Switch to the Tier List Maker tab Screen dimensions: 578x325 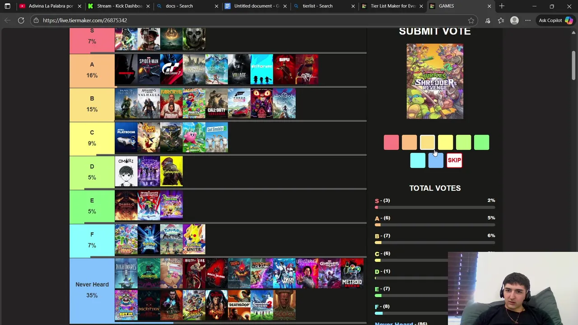(x=393, y=6)
